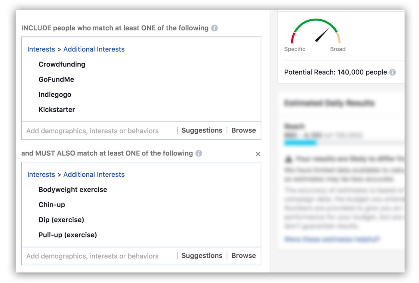This screenshot has width=419, height=283.
Task: Open Browse in the first interests box
Action: click(244, 130)
